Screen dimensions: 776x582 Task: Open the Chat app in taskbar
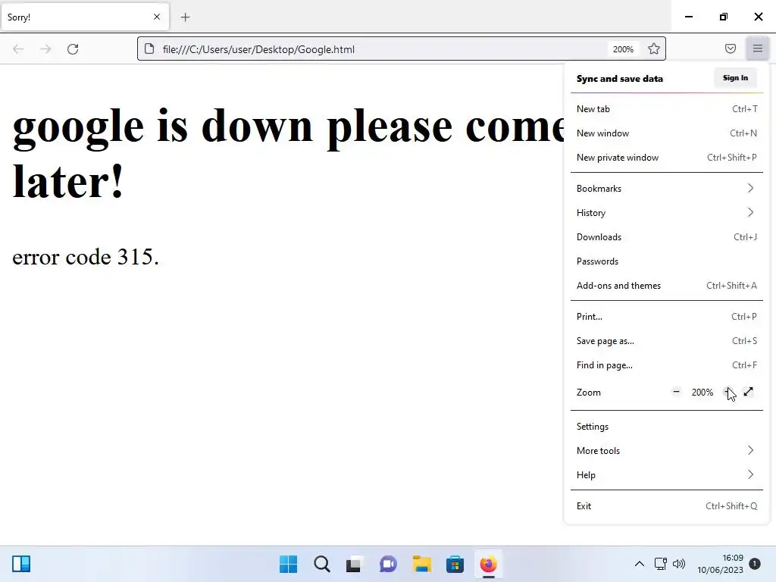(388, 564)
